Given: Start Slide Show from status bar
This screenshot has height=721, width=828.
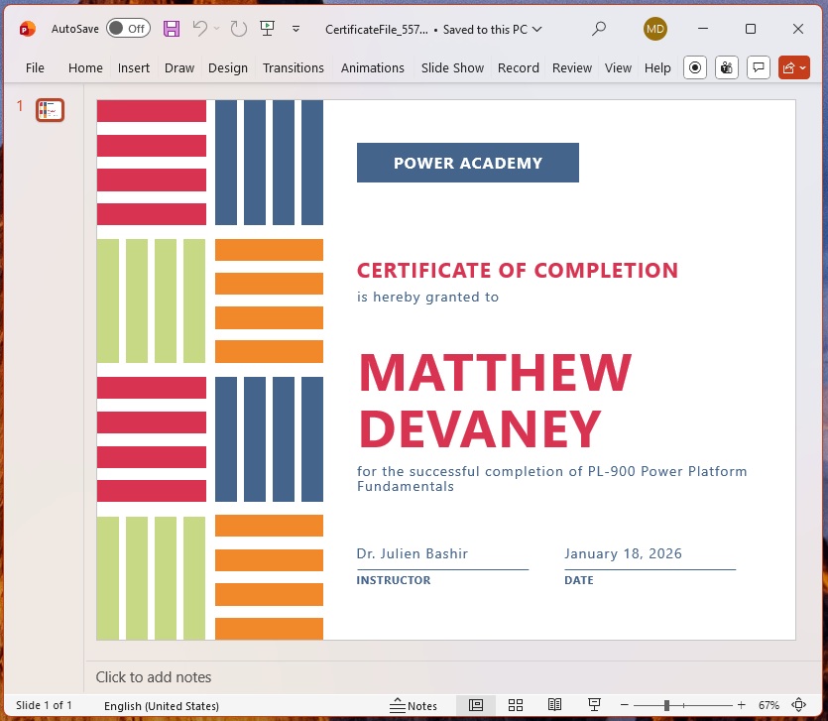Looking at the screenshot, I should [x=595, y=705].
